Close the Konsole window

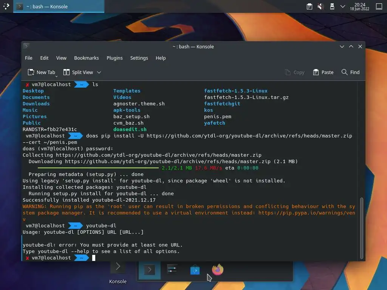[x=360, y=46]
